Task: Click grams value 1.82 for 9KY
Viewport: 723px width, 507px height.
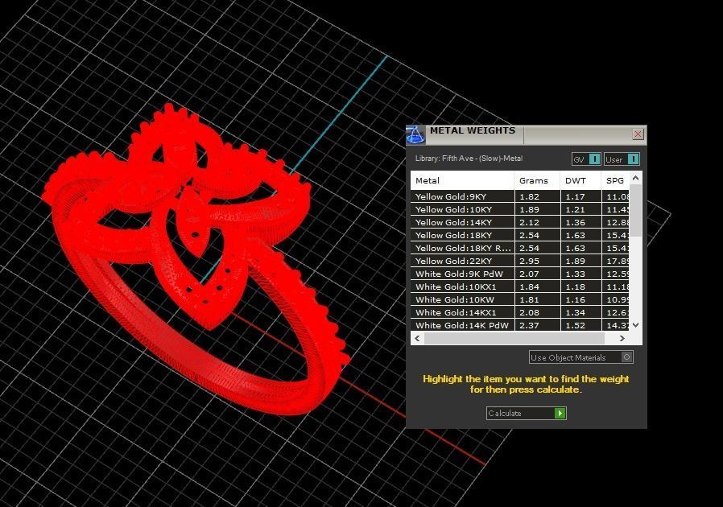Action: click(529, 196)
